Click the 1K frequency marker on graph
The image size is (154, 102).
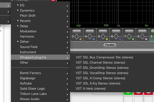[x=118, y=26]
